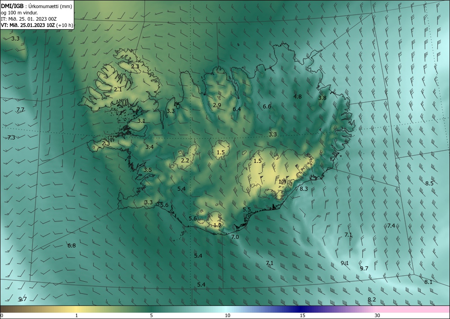Click the 6.6 precipitation label
Image resolution: width=450 pixels, height=319 pixels.
(267, 107)
